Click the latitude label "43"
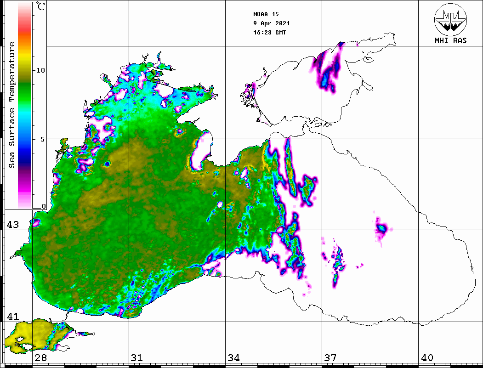 tap(13, 225)
